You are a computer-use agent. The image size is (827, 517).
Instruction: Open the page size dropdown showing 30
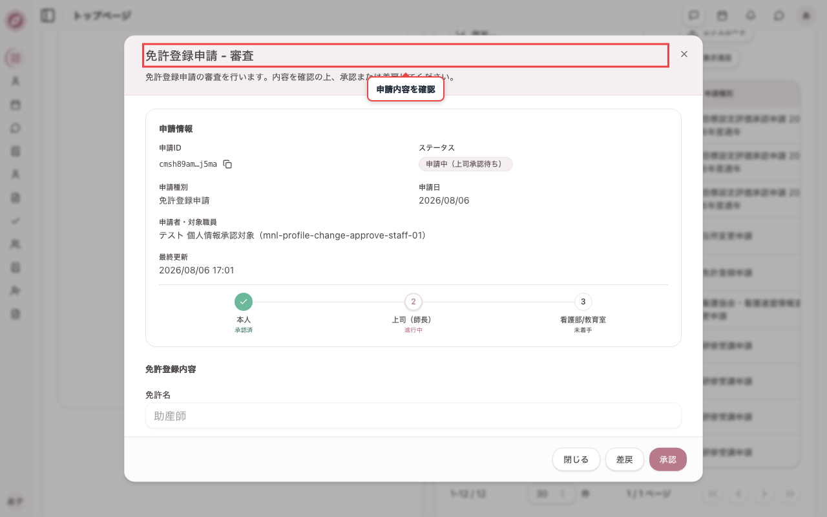point(551,494)
